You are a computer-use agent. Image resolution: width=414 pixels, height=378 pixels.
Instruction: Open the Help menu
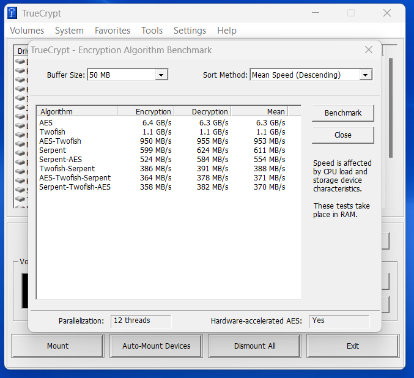[x=227, y=31]
